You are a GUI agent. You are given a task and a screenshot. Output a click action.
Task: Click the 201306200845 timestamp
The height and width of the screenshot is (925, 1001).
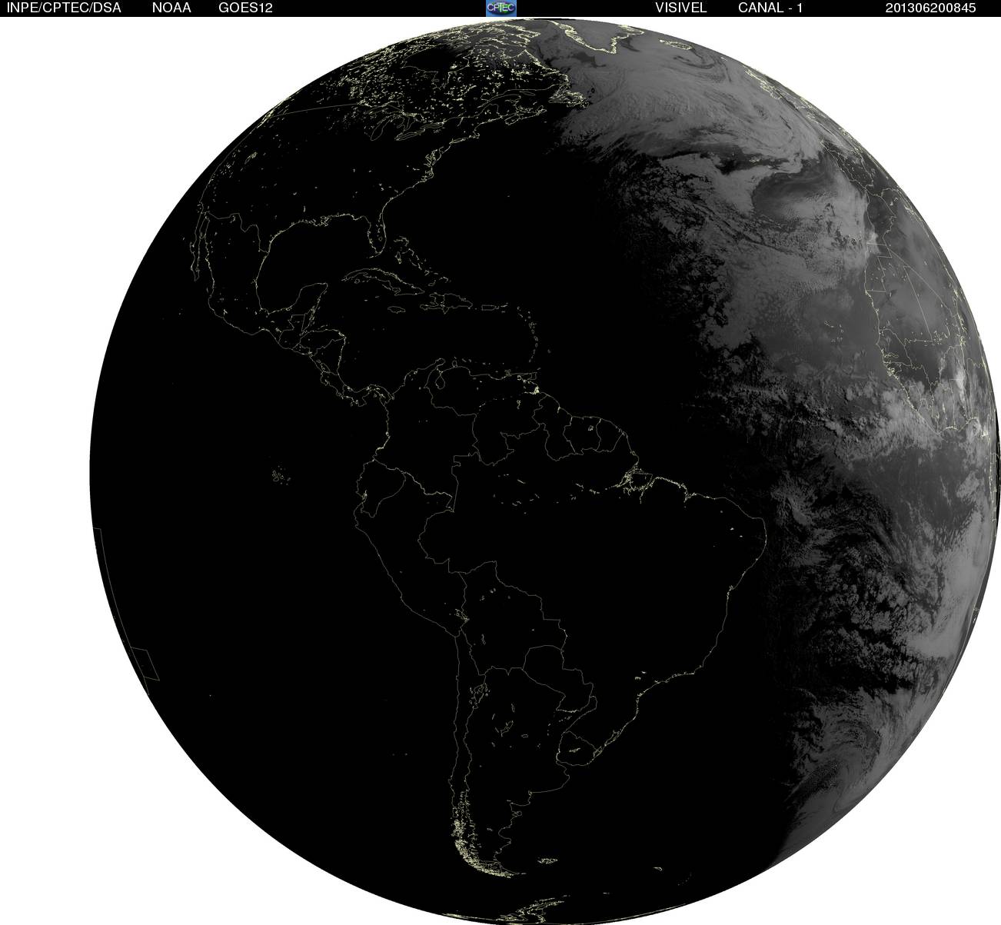pyautogui.click(x=929, y=8)
